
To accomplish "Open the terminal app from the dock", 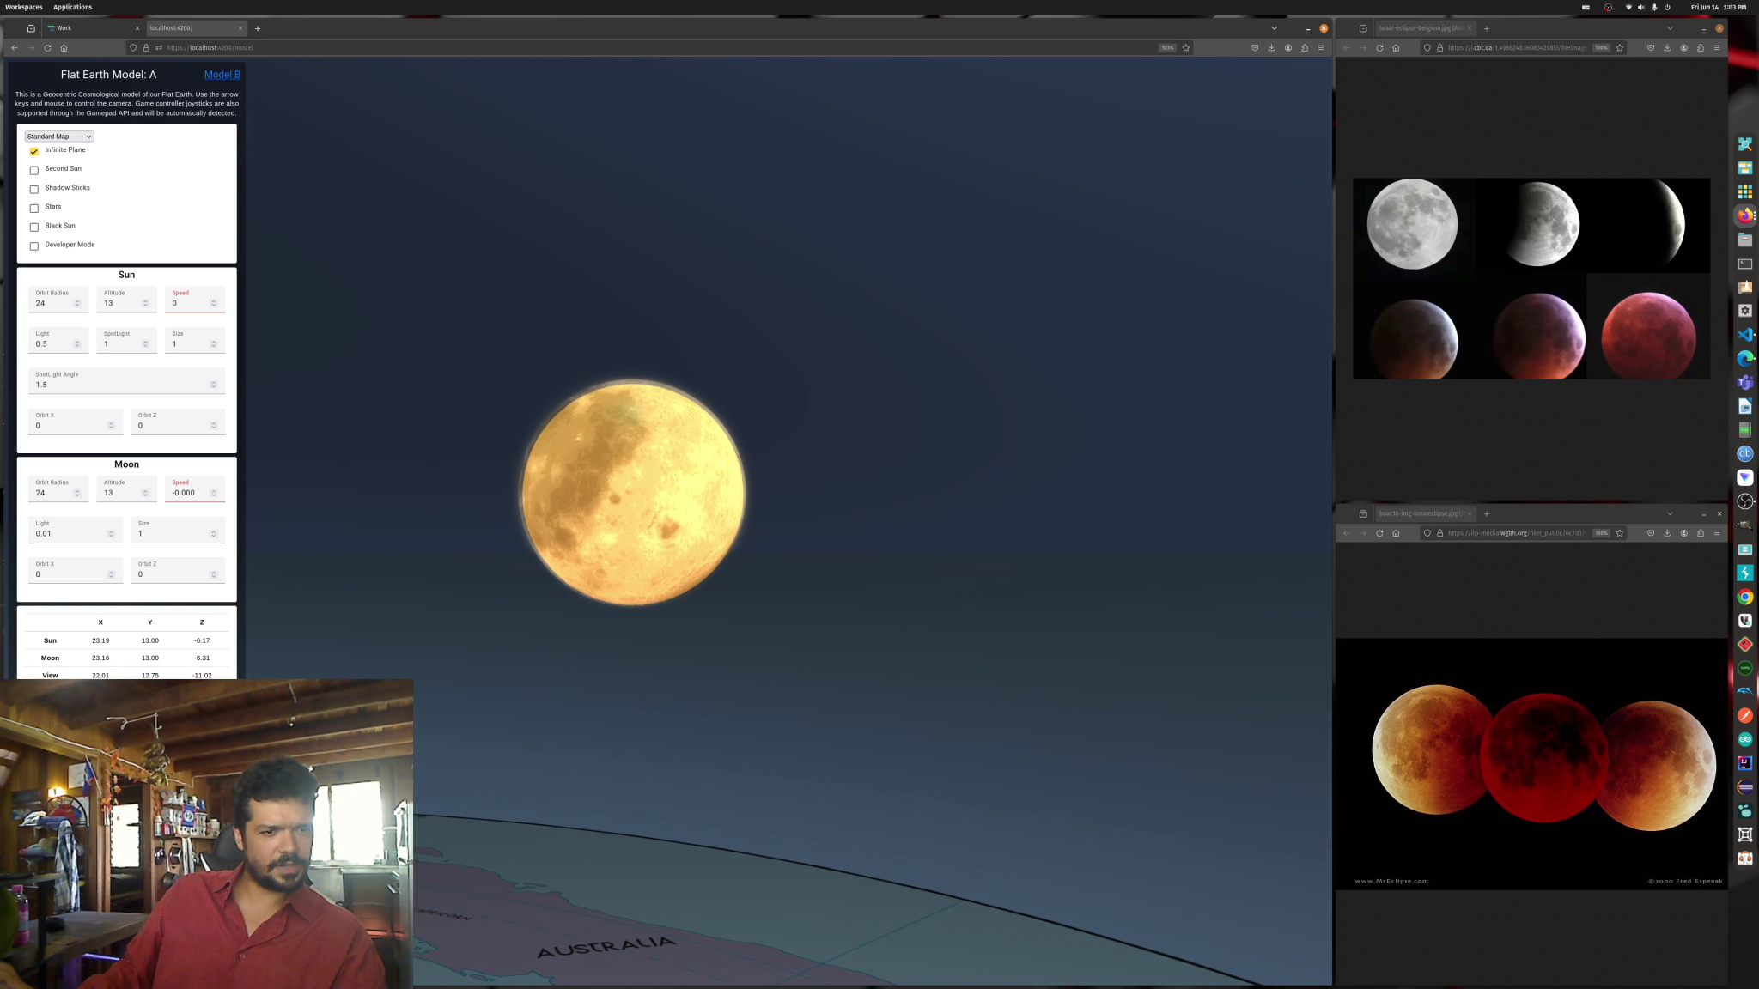I will tap(1745, 264).
